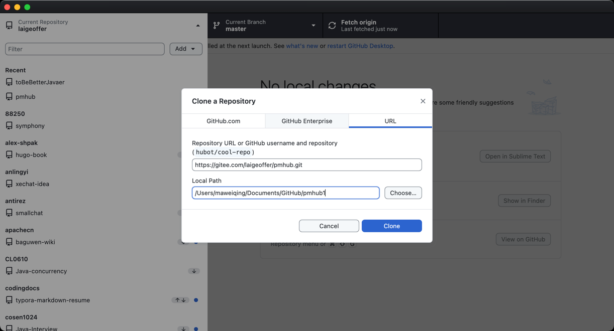Collapse the Current Repository dropdown
The image size is (614, 331).
point(198,26)
